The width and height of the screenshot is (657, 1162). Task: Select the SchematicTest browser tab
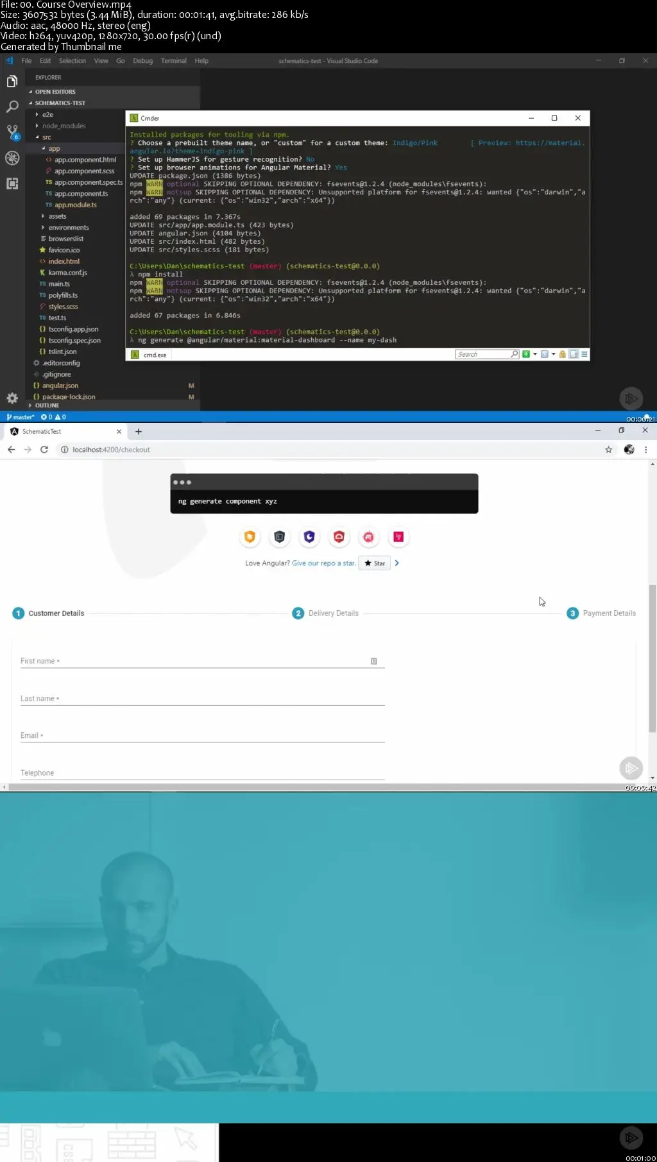tap(64, 432)
